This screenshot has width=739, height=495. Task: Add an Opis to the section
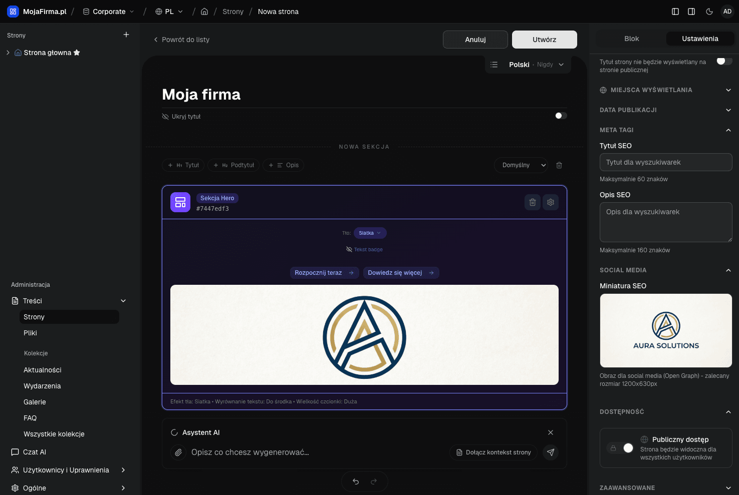point(283,165)
